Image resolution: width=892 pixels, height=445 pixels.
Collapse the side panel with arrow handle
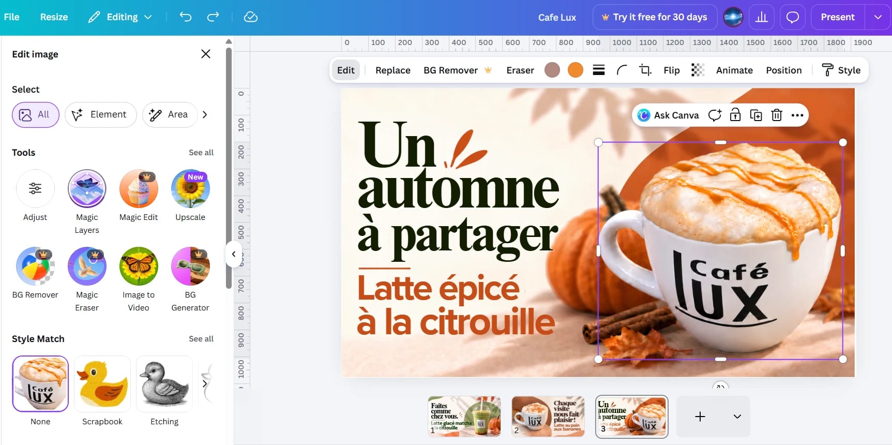click(234, 254)
